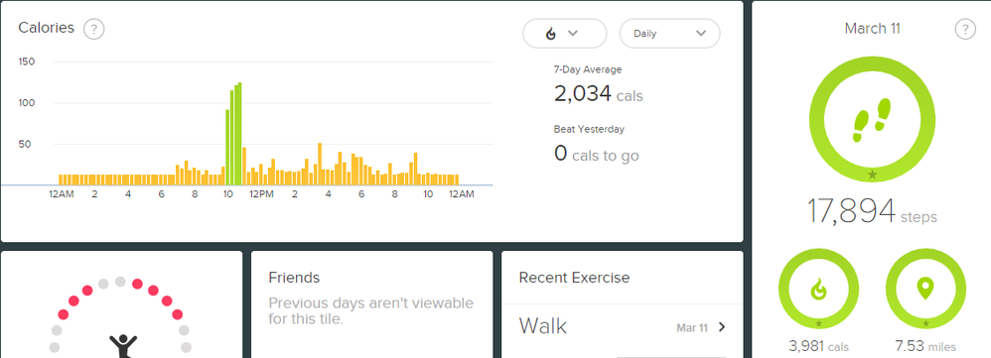Expand the Daily time range dropdown
991x358 pixels.
pyautogui.click(x=669, y=34)
